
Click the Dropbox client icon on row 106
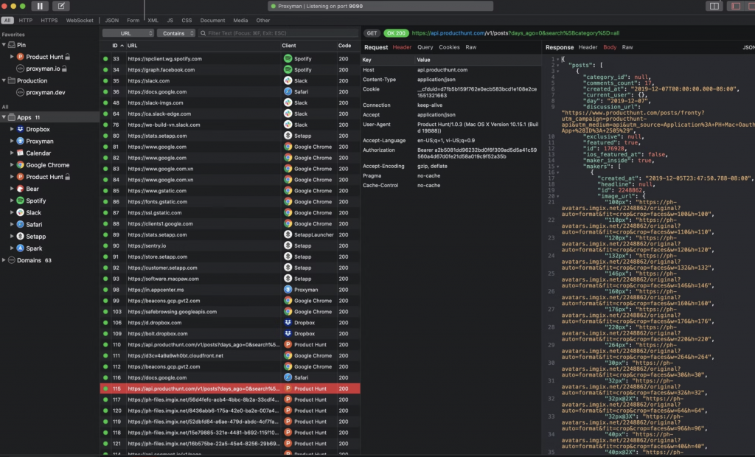click(288, 323)
